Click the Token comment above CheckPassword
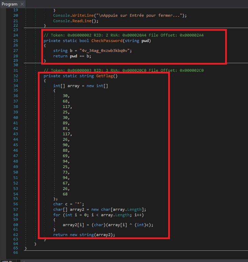 [x=123, y=36]
